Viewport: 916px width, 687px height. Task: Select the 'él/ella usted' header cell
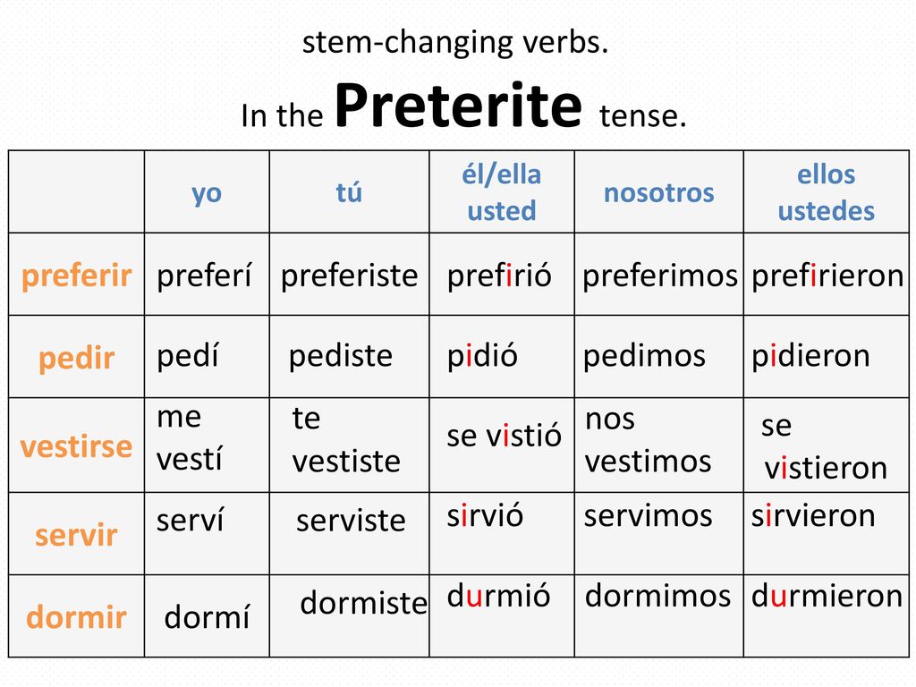pos(502,193)
